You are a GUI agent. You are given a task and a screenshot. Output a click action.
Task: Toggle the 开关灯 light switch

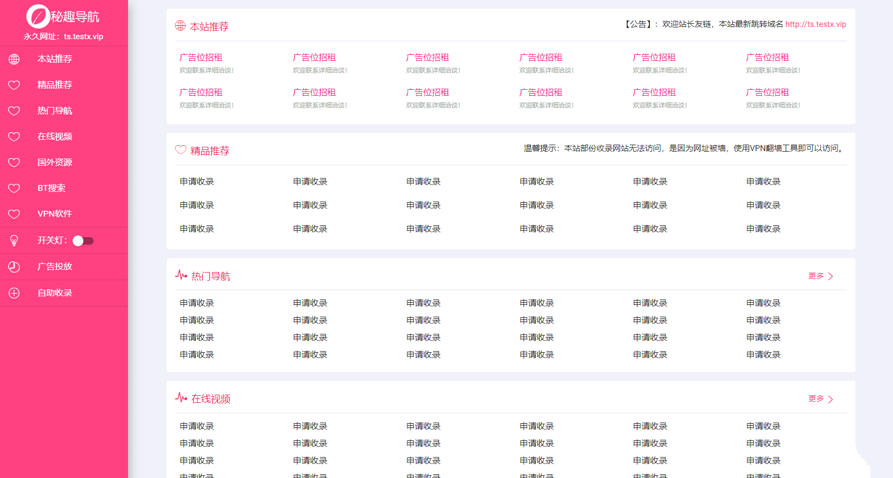coord(83,241)
